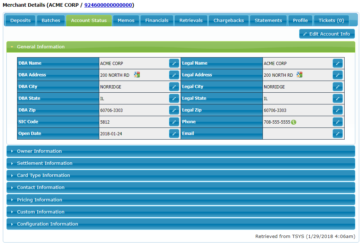Edit the Legal City pencil icon

point(338,87)
